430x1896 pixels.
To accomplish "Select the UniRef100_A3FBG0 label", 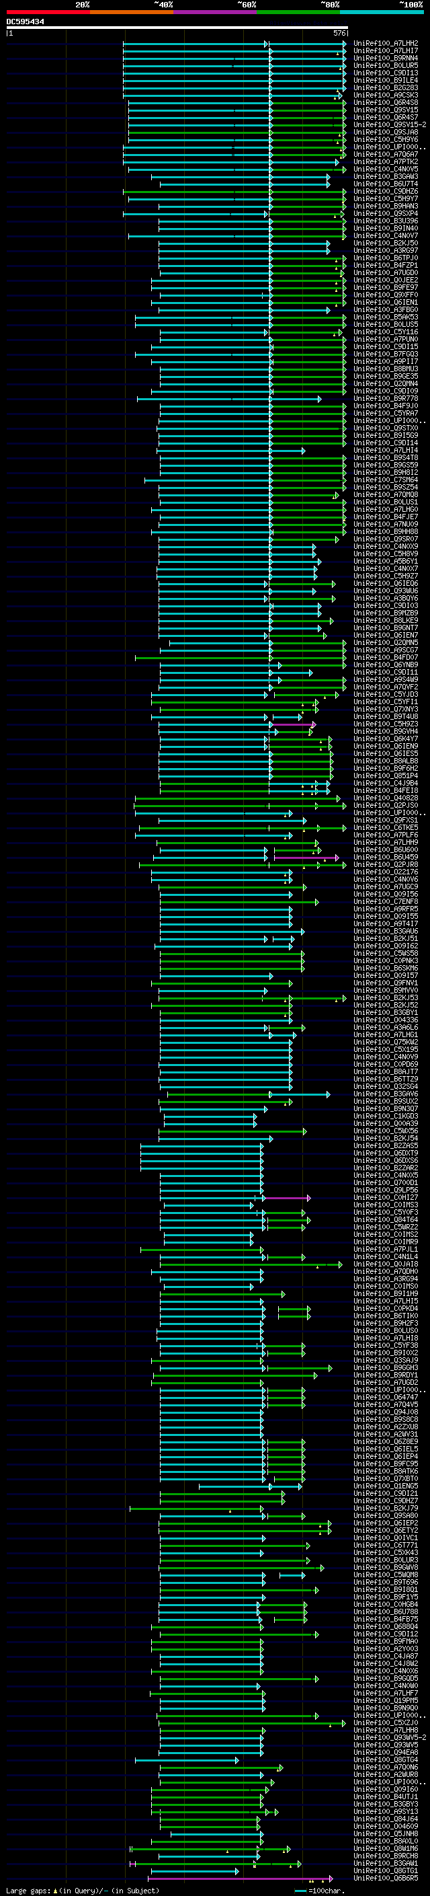I will (x=386, y=310).
